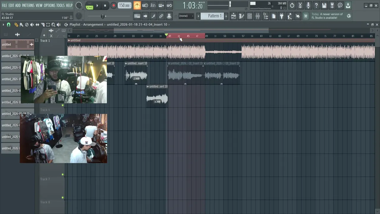Select the Delete tool
380x214 pixels.
tap(27, 25)
